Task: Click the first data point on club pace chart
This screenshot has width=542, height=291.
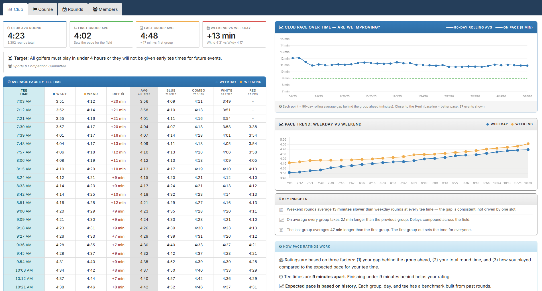Action: coord(293,58)
